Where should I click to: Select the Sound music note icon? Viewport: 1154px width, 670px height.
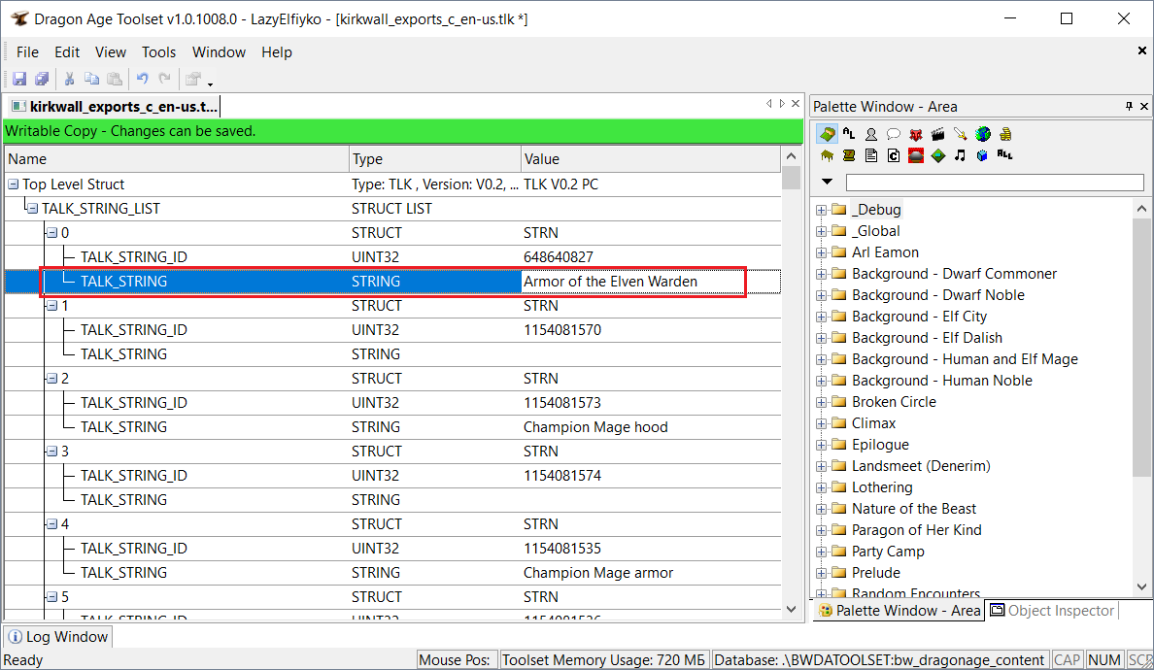[960, 155]
